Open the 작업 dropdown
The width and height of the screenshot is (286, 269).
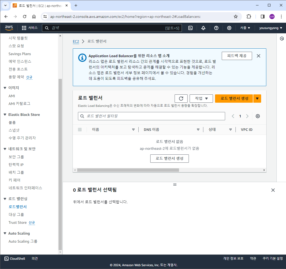(201, 99)
